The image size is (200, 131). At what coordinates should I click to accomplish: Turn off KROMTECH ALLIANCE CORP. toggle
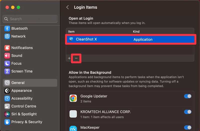coord(188,112)
